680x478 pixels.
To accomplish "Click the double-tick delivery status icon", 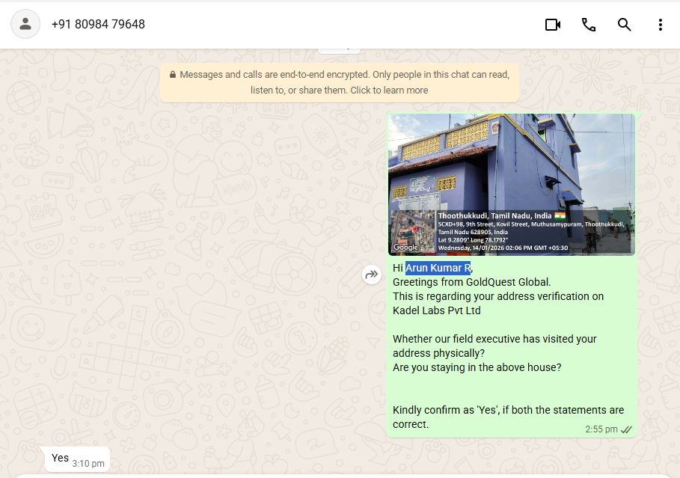I will pos(626,430).
